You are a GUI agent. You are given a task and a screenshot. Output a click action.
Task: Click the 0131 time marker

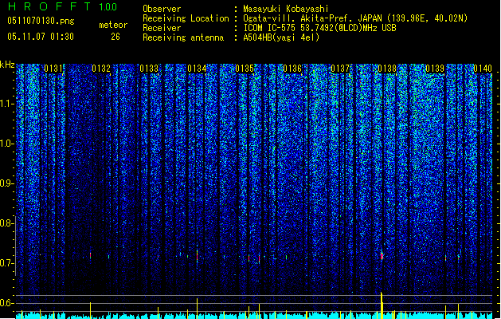pos(53,69)
